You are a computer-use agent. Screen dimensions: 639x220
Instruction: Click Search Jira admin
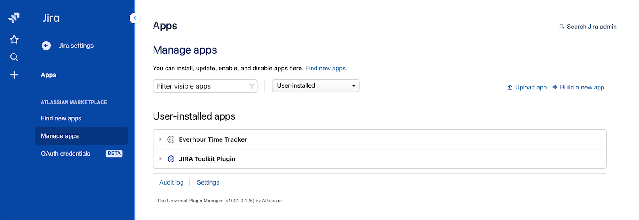click(588, 27)
